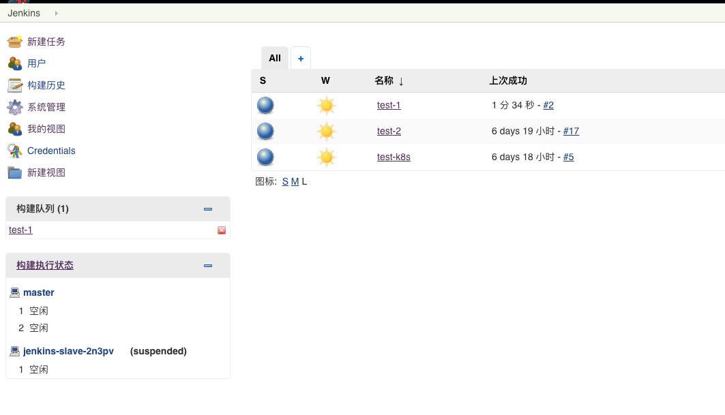Open 新建任务 to create a new job
The width and height of the screenshot is (725, 415).
[44, 42]
